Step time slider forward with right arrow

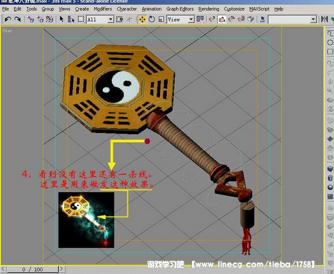tap(61, 269)
